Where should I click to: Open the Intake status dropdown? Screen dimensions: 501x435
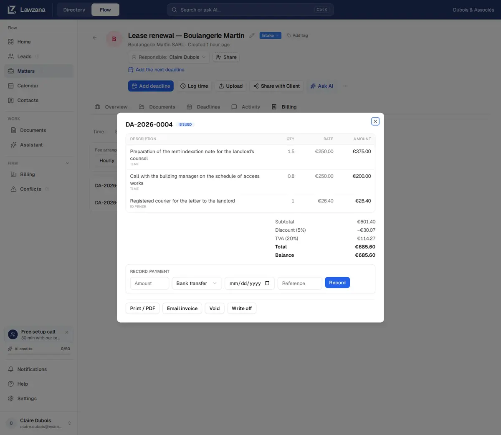pyautogui.click(x=270, y=35)
